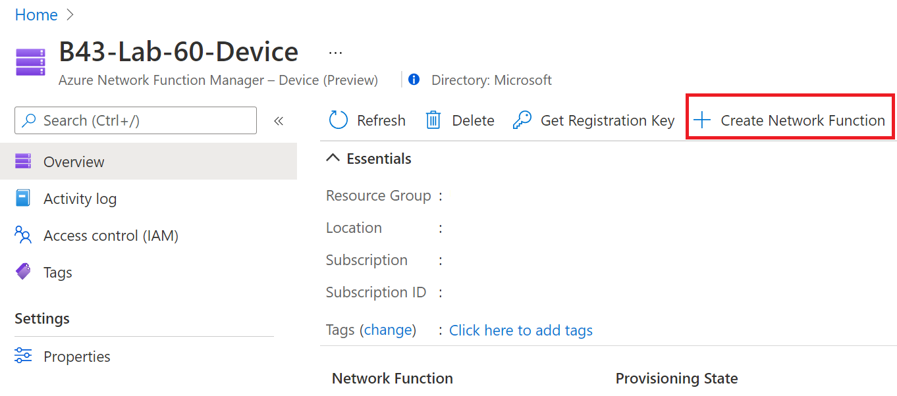Screen dimensions: 897x396
Task: Click the Delete trash icon
Action: pyautogui.click(x=433, y=120)
